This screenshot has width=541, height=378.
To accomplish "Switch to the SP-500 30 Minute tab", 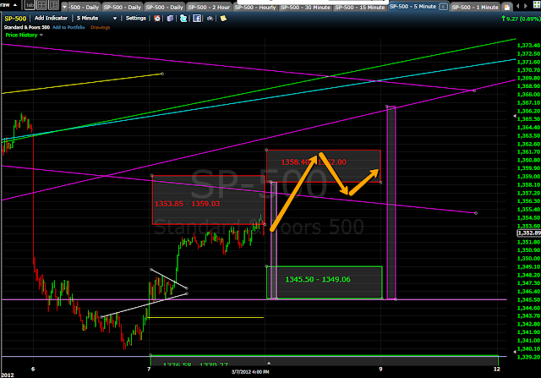I will coord(305,8).
